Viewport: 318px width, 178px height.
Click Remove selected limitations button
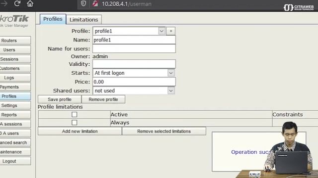164,131
